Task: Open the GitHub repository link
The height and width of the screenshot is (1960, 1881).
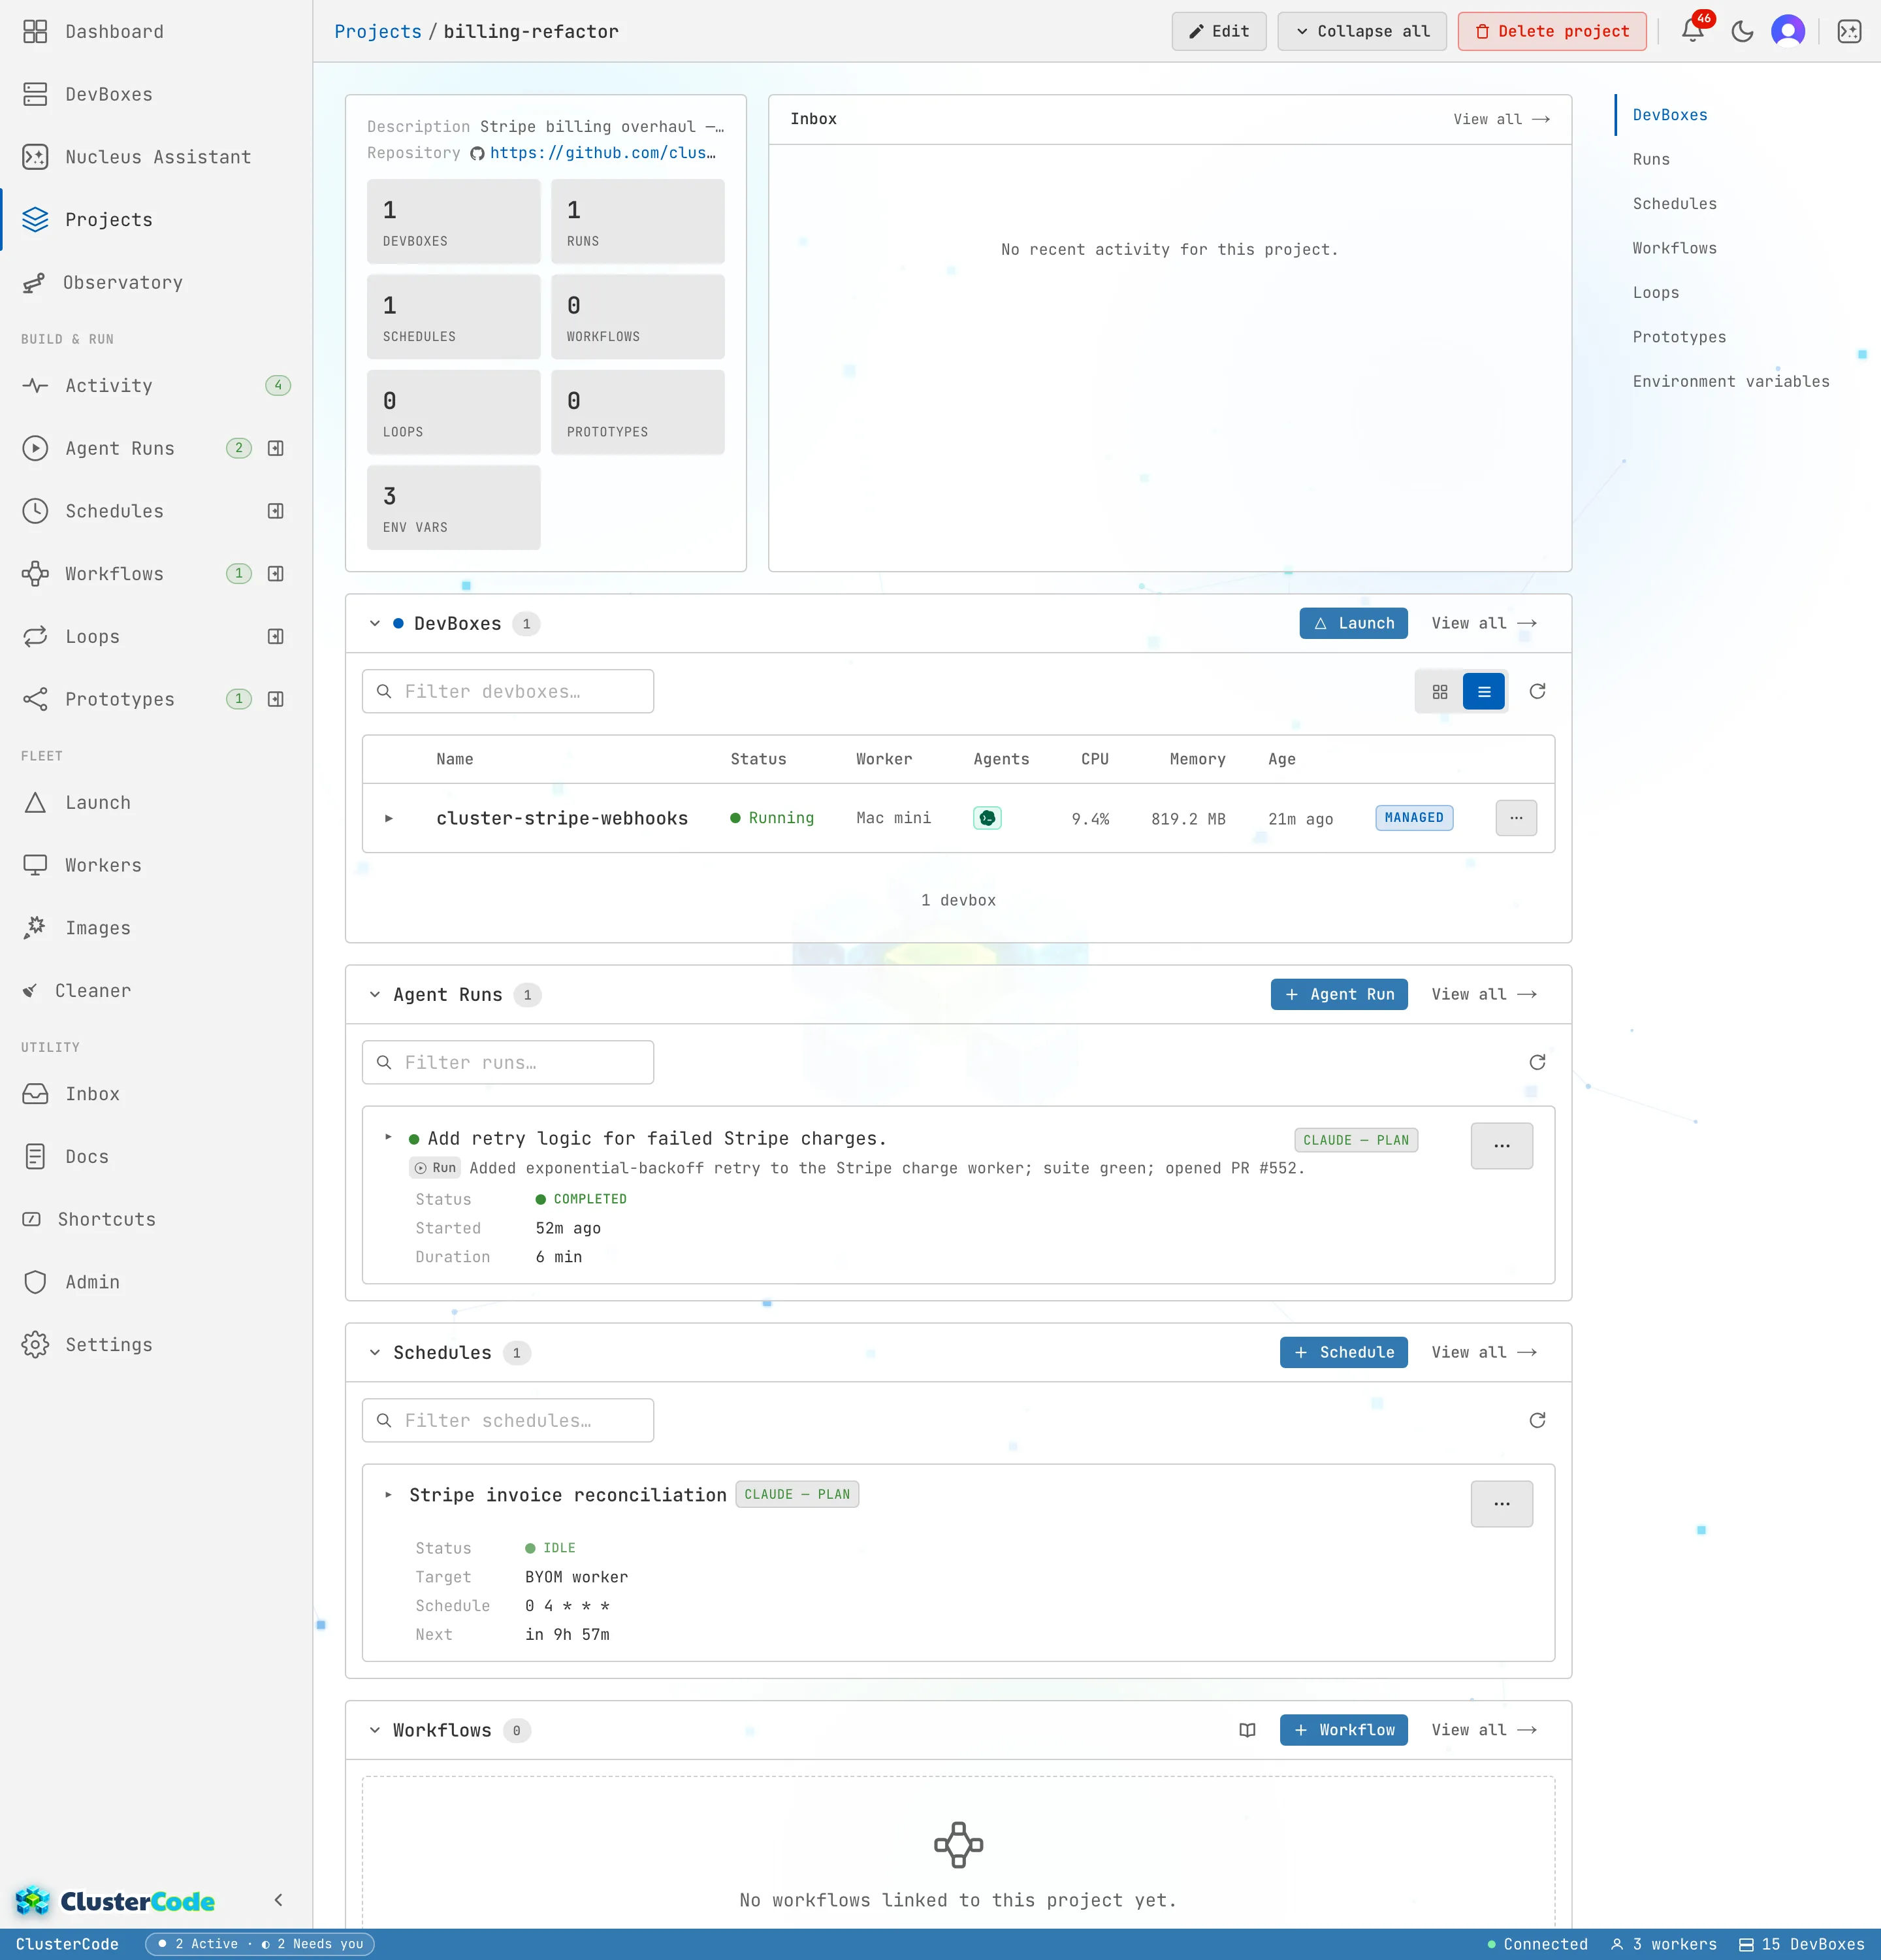Action: tap(602, 153)
